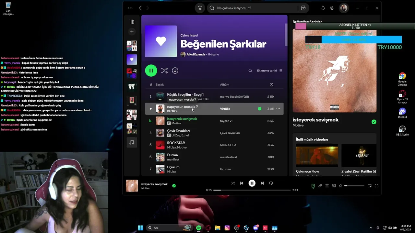Open artist BLOK3 link
This screenshot has width=415, height=233.
[172, 111]
